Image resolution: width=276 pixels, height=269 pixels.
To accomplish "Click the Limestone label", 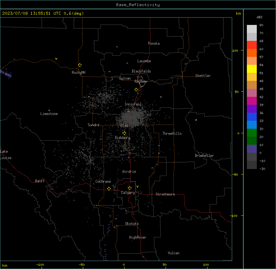I will [49, 114].
